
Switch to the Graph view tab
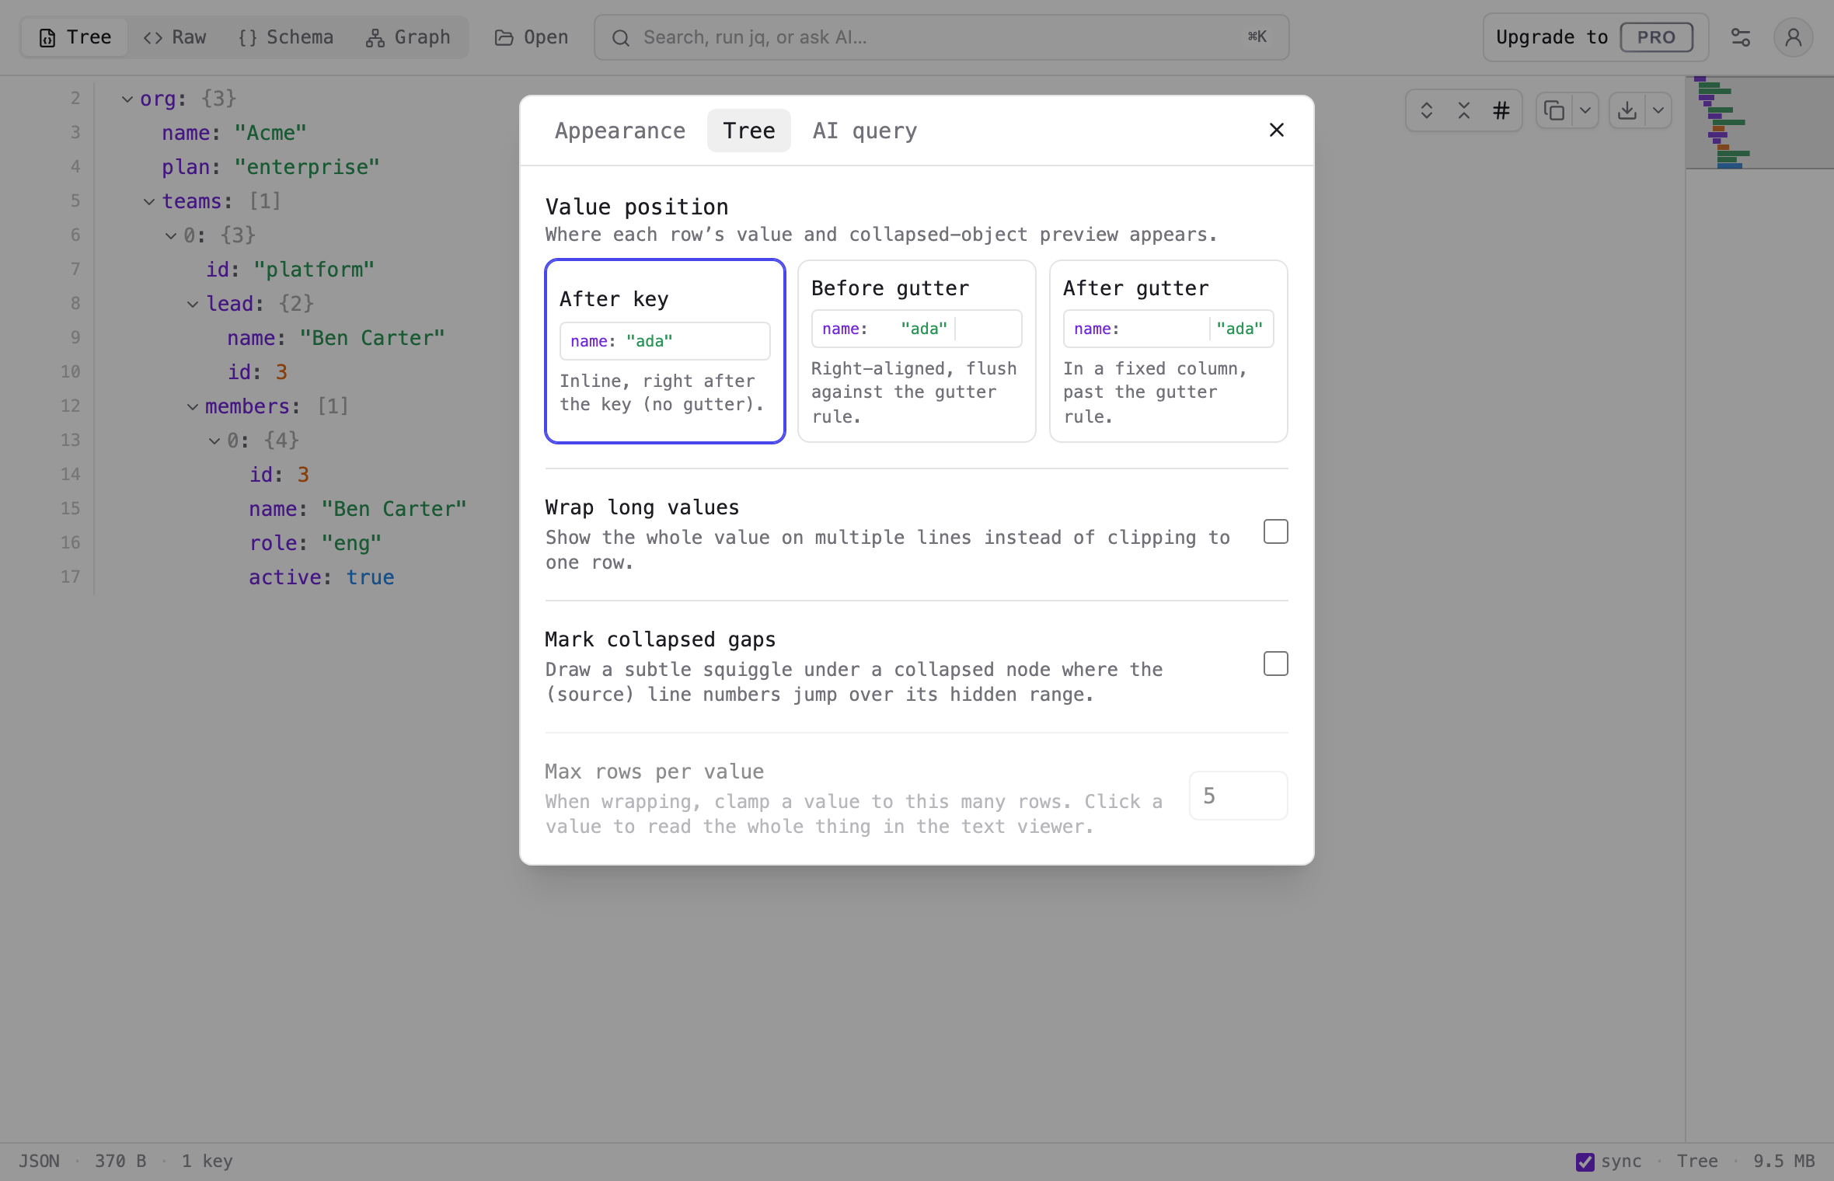(x=408, y=37)
